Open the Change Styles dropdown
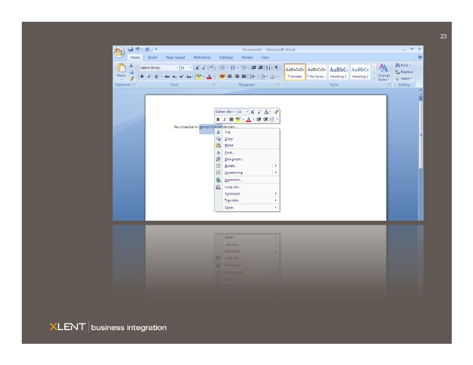Image resolution: width=473 pixels, height=365 pixels. pyautogui.click(x=384, y=72)
